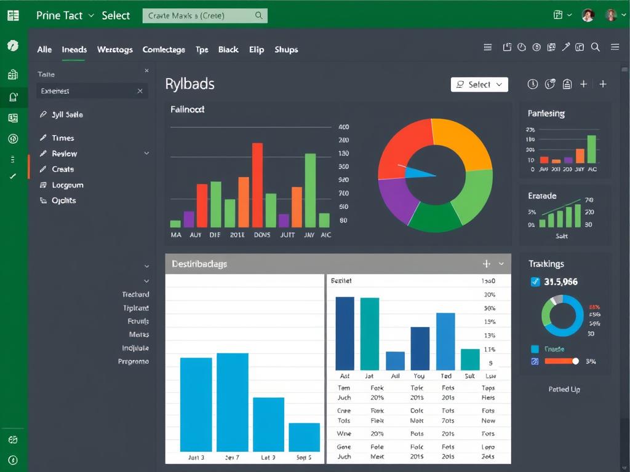
Task: Open the Creats item
Action: [x=63, y=169]
